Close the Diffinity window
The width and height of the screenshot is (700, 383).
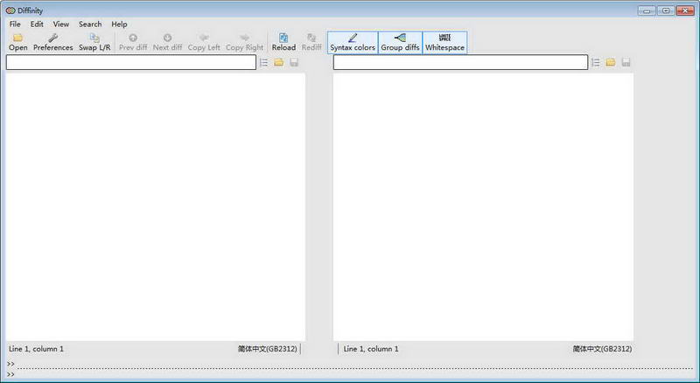tap(685, 10)
